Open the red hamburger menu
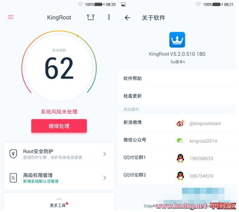 [x=11, y=17]
